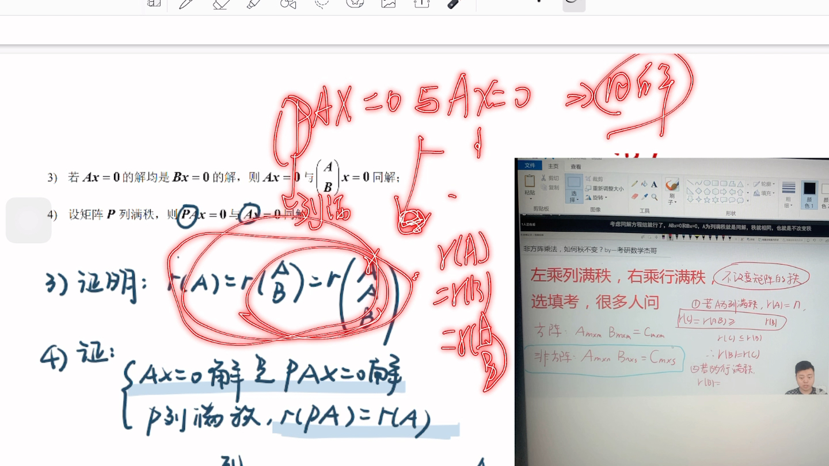Click the Paint brush icon above 刷子
This screenshot has width=829, height=466.
click(672, 184)
